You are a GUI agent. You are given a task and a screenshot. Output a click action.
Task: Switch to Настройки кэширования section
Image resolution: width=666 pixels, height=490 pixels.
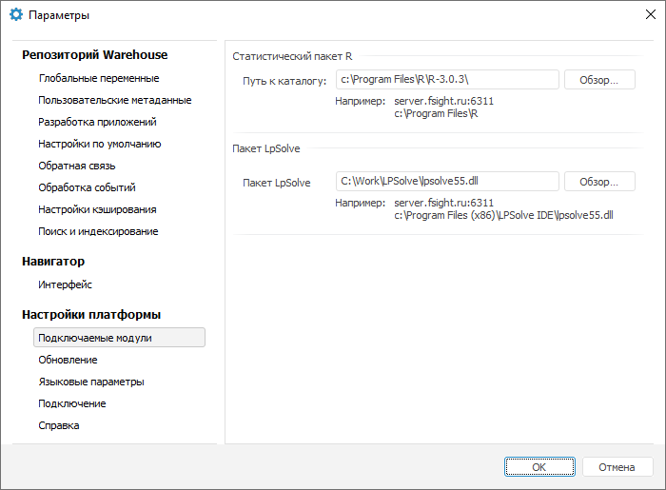pos(97,209)
